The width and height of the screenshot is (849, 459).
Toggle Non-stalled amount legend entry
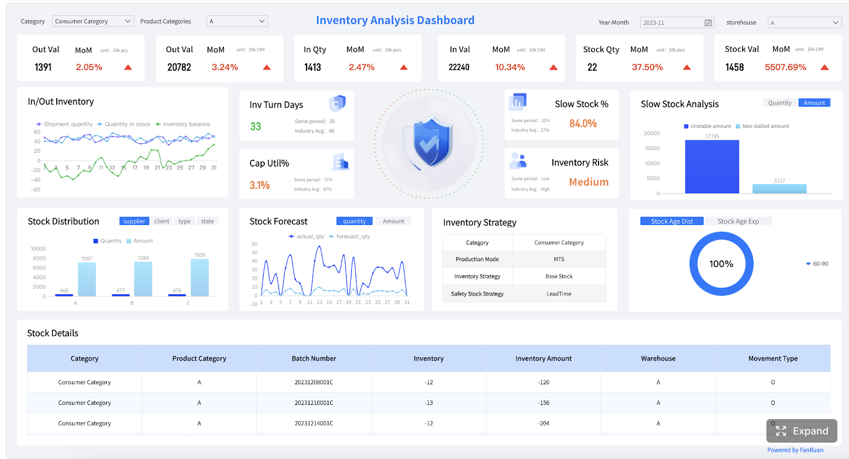[762, 126]
